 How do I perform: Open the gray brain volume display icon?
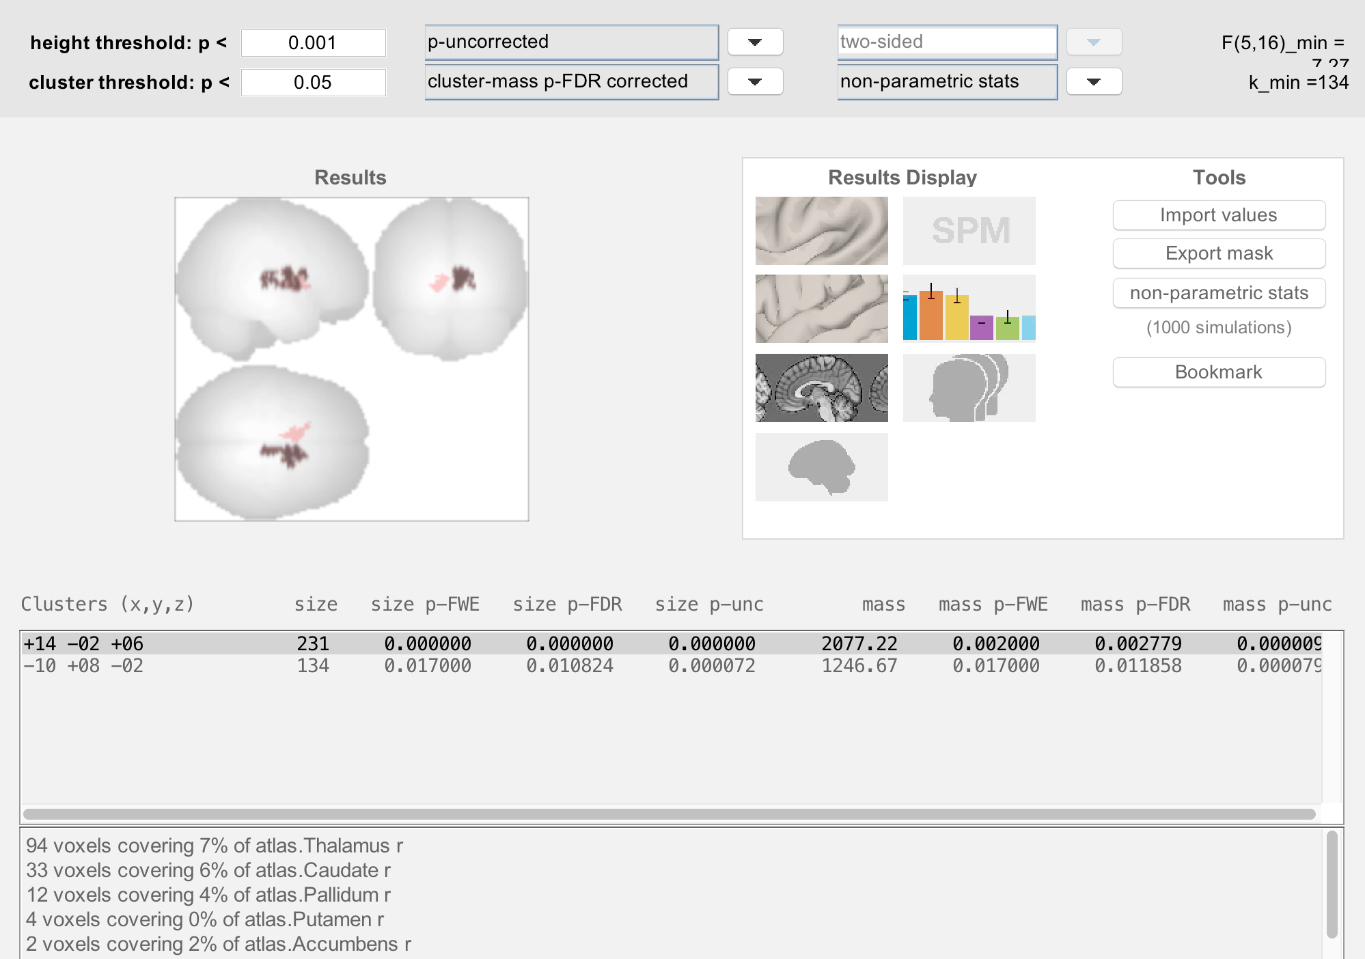click(821, 467)
